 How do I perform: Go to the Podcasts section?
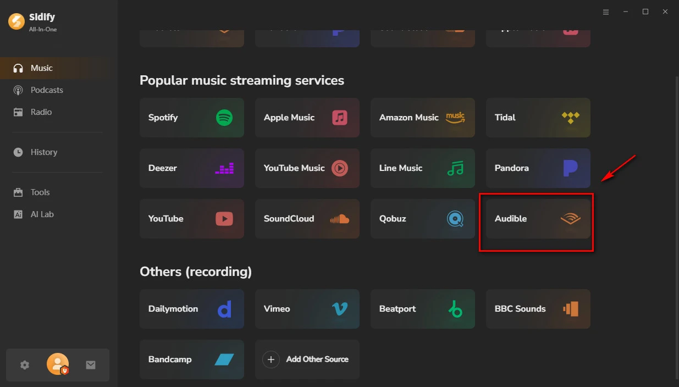coord(58,90)
